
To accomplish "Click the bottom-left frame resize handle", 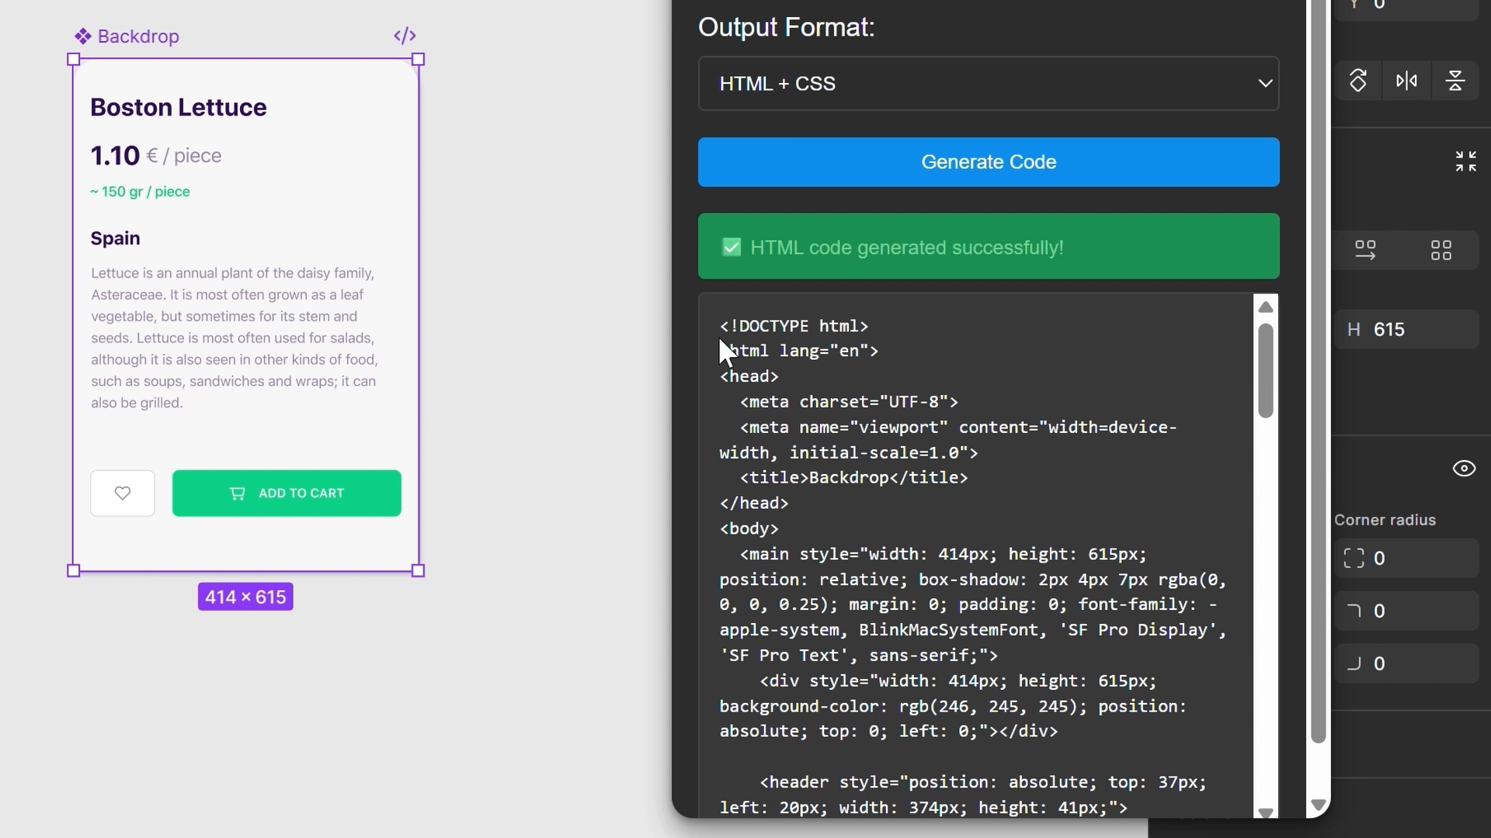I will [74, 571].
